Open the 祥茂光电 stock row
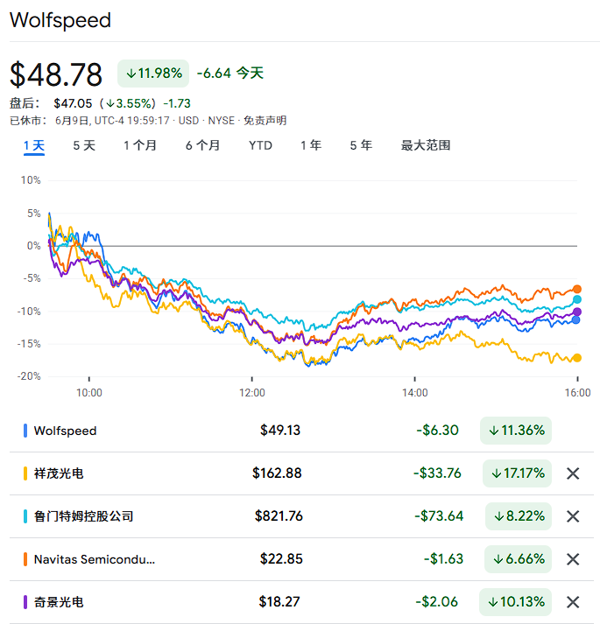 click(301, 473)
